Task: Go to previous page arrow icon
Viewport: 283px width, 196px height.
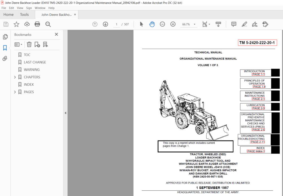Action: coord(95,24)
